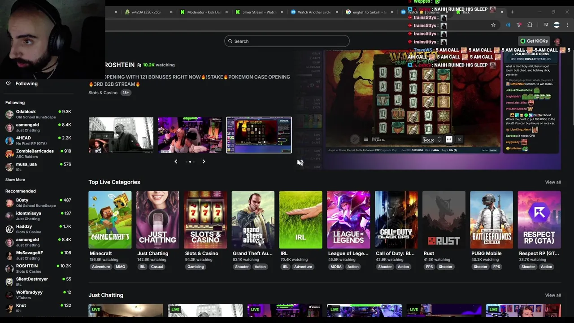Open browser media controls icon
Image resolution: width=574 pixels, height=323 pixels.
tap(546, 25)
